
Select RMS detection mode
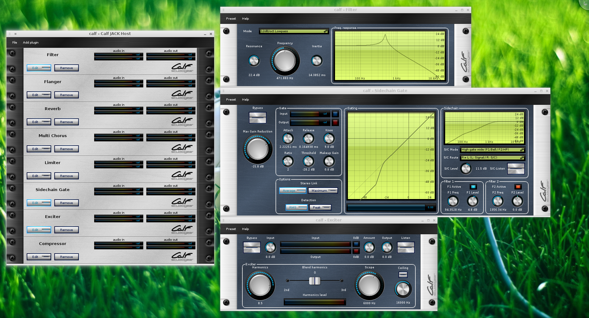pos(297,208)
